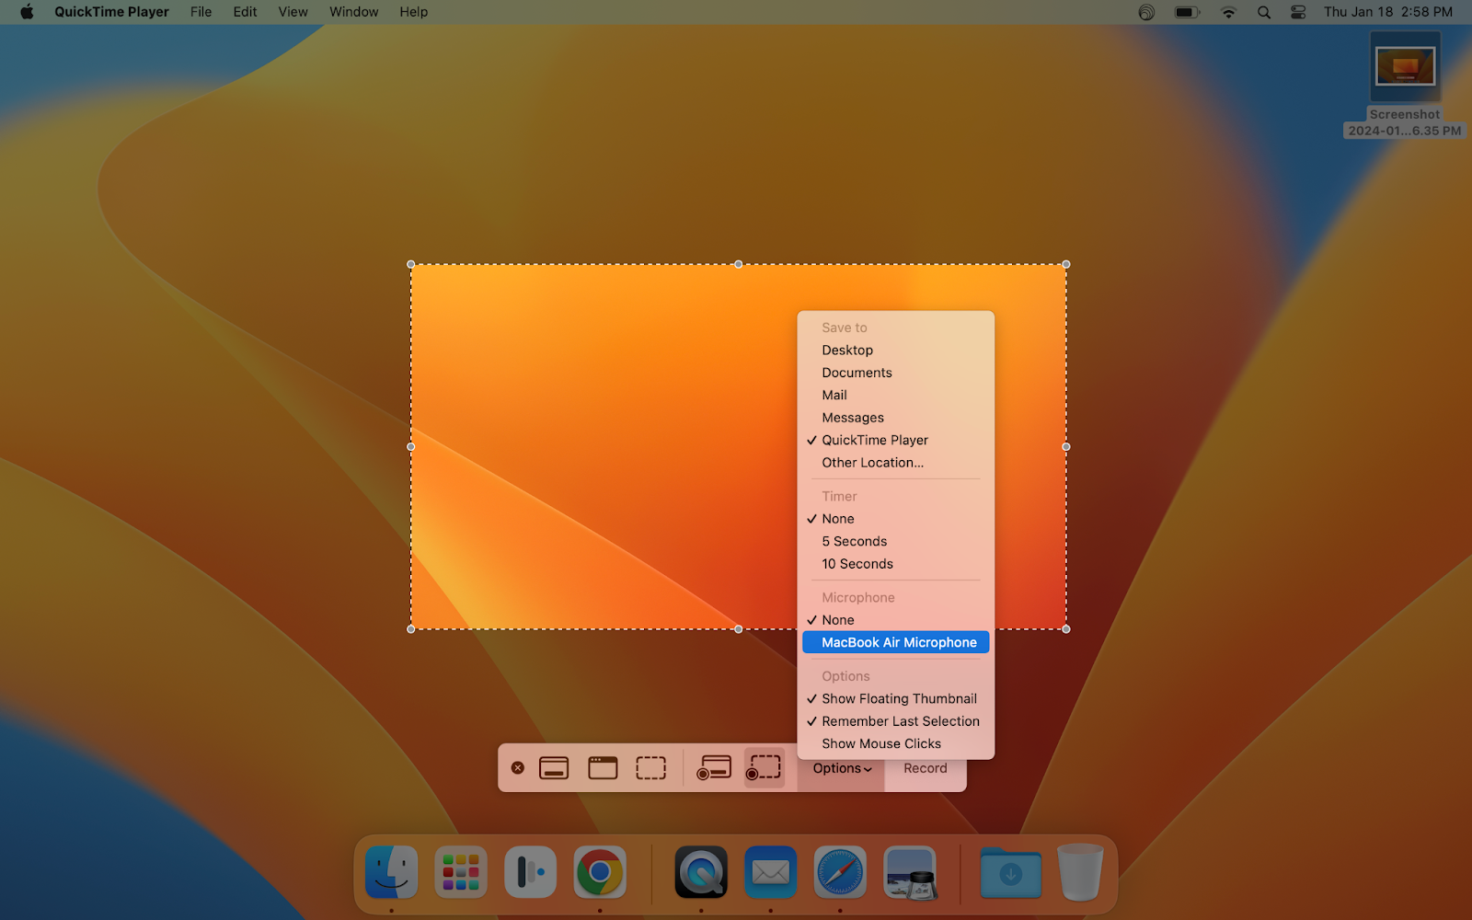Select Record Entire Screen tool
This screenshot has height=920, width=1472.
click(x=714, y=768)
